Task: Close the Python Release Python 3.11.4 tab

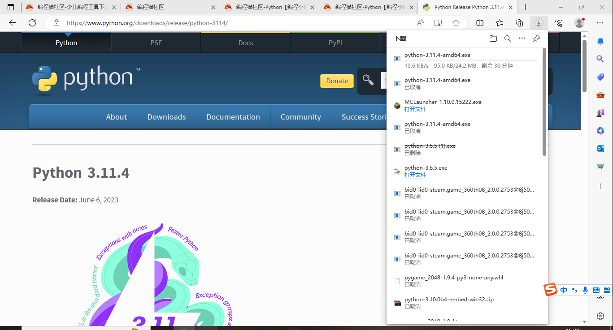Action: pos(510,7)
